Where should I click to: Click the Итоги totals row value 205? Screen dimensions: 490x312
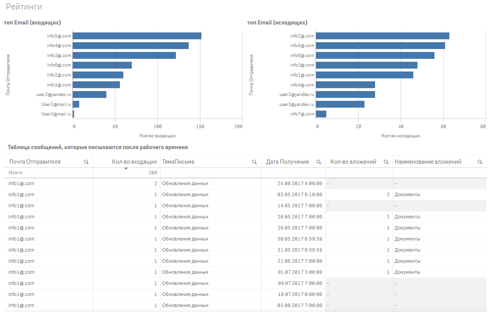tap(153, 173)
